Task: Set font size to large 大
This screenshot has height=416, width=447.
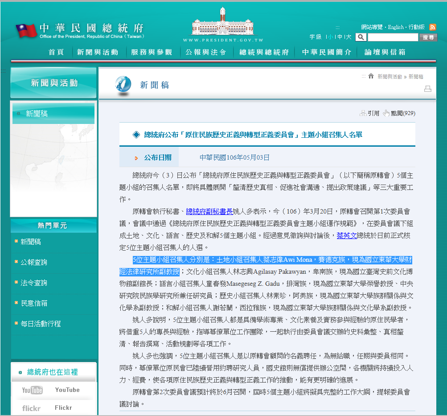Action: coord(349,37)
